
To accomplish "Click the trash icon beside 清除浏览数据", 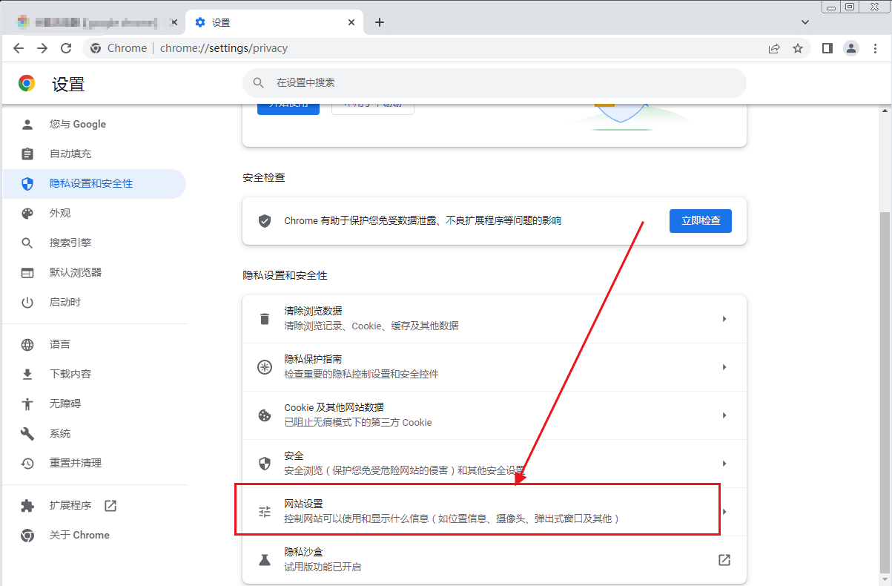I will point(265,319).
